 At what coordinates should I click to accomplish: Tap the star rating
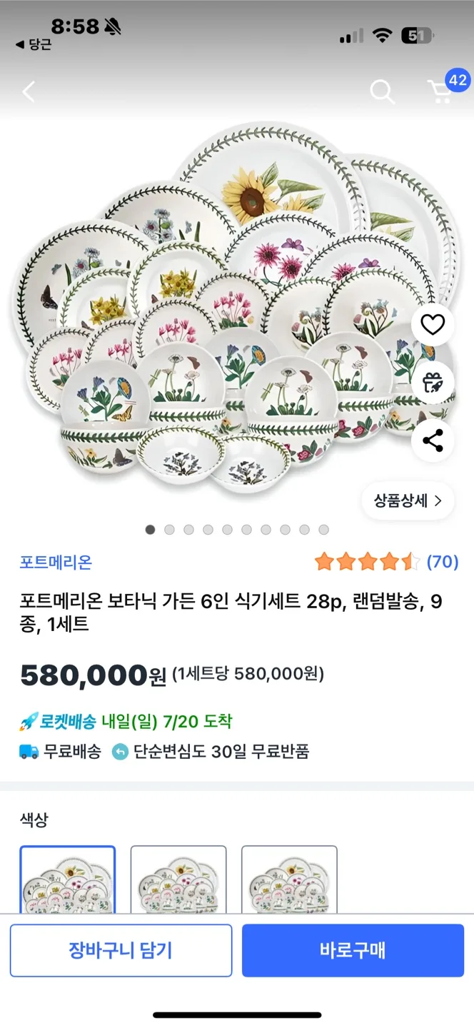367,562
